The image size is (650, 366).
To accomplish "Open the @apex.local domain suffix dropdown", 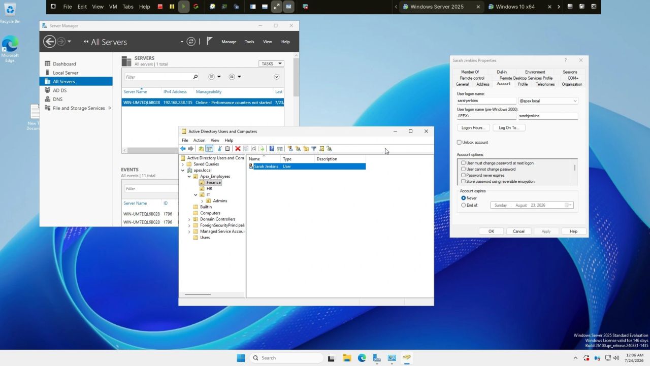I will pos(575,101).
